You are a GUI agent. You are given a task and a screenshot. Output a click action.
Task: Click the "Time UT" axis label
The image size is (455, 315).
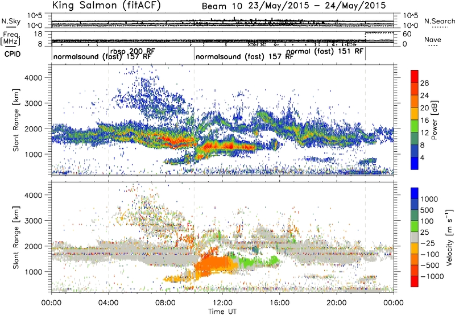(x=222, y=312)
